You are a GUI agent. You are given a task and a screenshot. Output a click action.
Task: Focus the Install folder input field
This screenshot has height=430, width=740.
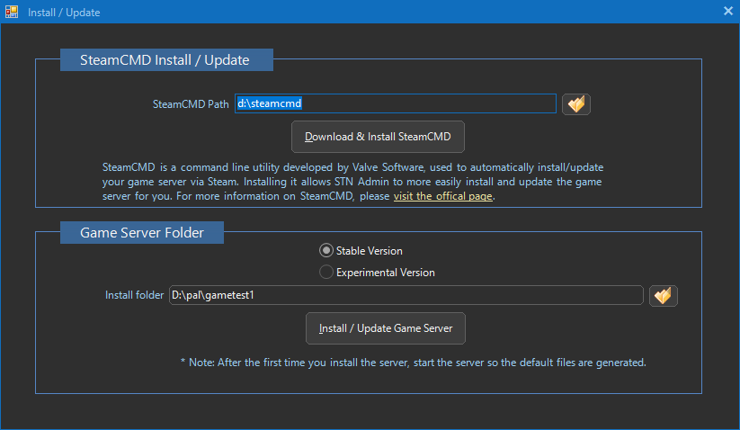tap(406, 295)
